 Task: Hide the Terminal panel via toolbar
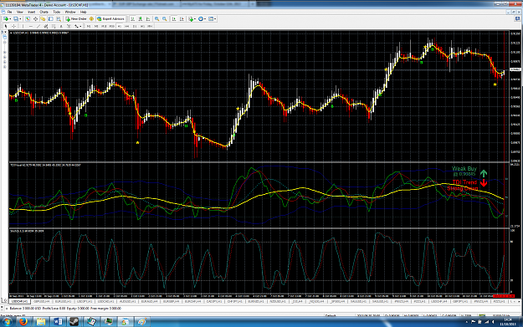coord(51,19)
